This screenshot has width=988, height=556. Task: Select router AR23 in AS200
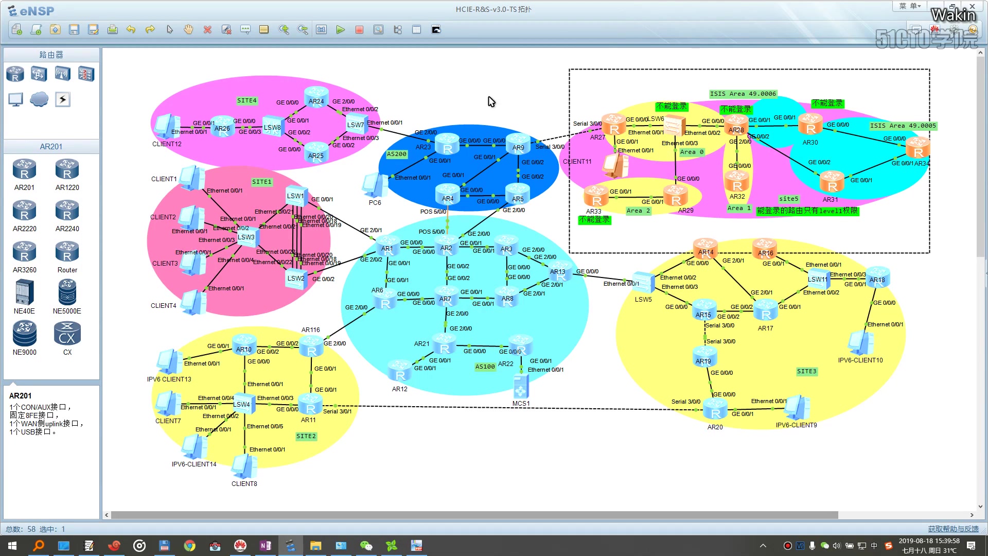click(447, 144)
